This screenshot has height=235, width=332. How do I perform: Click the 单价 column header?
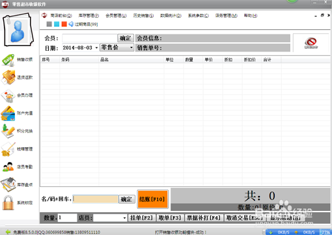[x=213, y=60]
